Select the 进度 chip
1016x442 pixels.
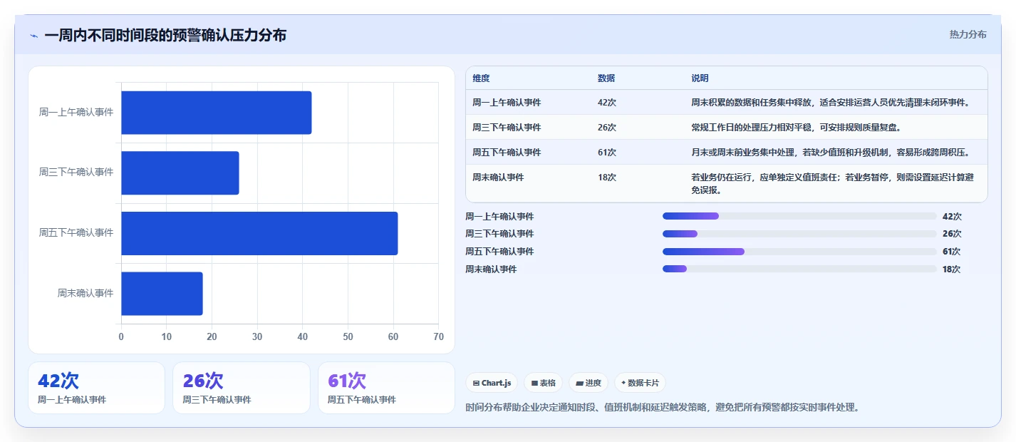[589, 383]
